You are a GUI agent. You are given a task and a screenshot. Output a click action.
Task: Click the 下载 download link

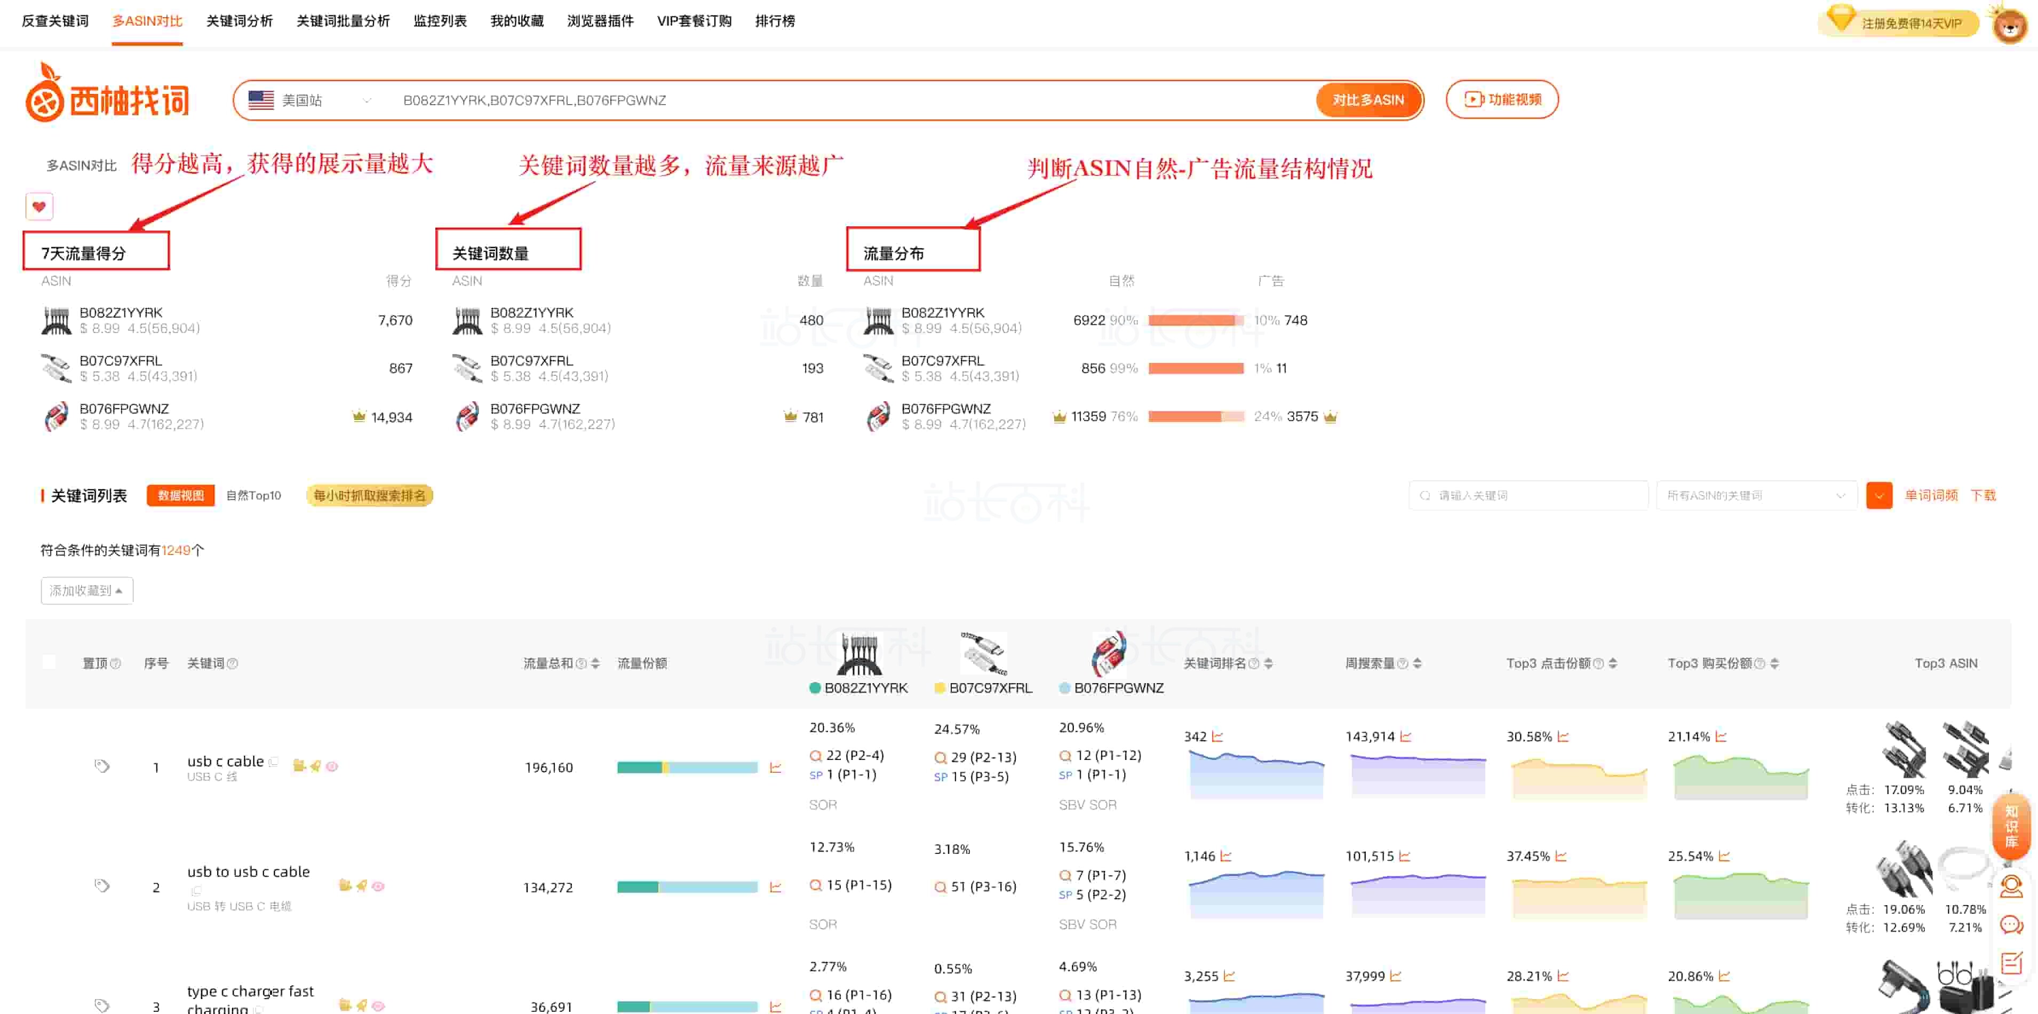click(1983, 495)
